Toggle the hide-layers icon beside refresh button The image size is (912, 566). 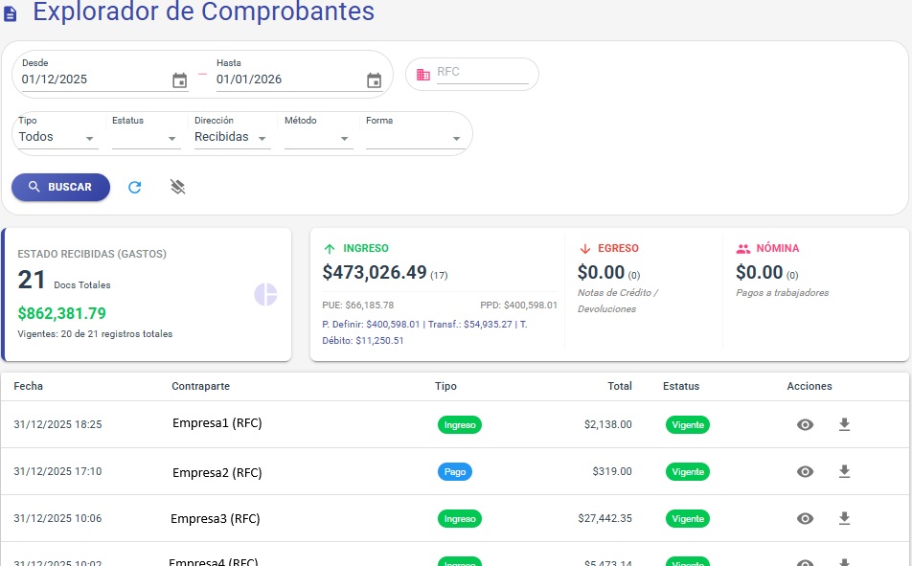click(177, 187)
